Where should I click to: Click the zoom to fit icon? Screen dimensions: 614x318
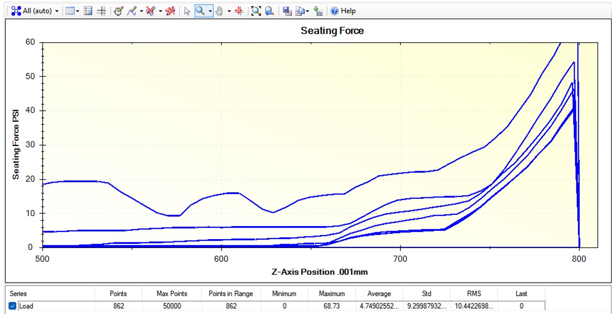pyautogui.click(x=256, y=11)
